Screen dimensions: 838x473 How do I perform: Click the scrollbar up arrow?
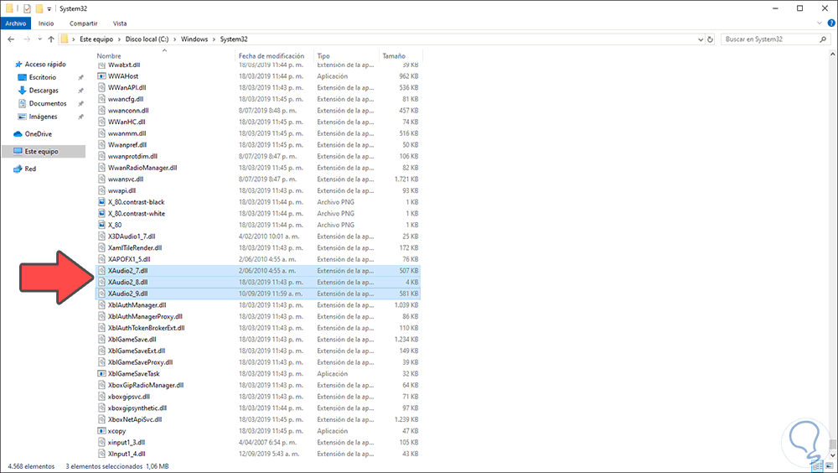pyautogui.click(x=832, y=54)
